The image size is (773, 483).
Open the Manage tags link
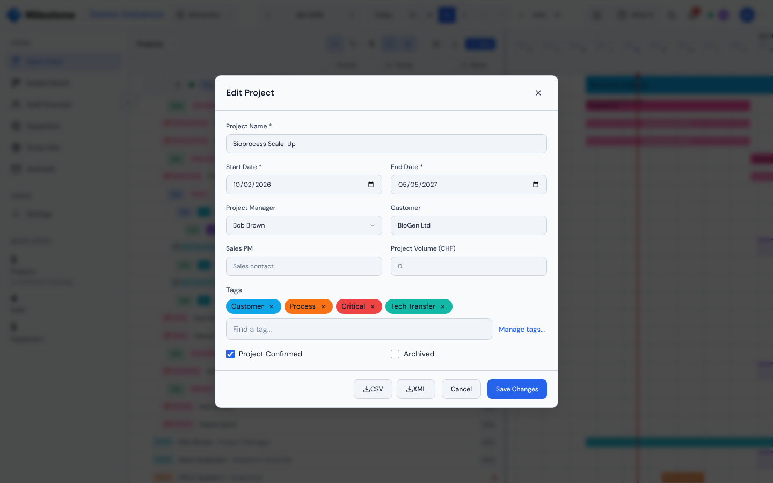click(x=522, y=330)
